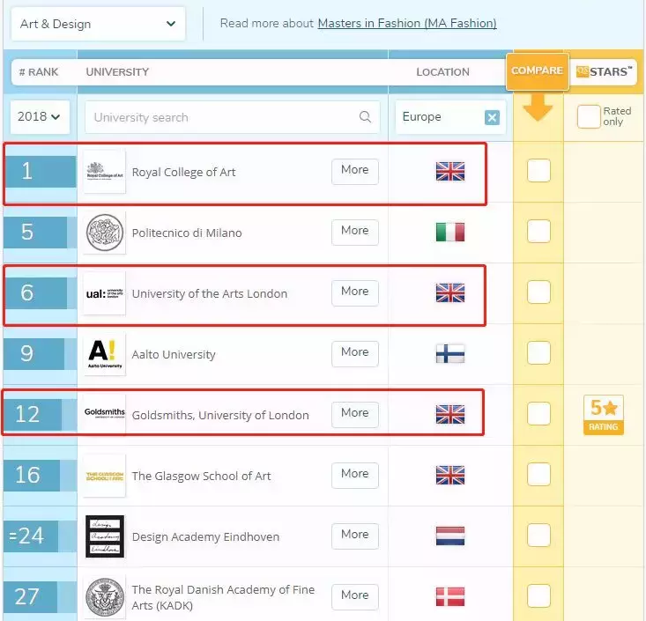Open Goldsmiths, University of London link
Image resolution: width=646 pixels, height=621 pixels.
click(x=220, y=416)
